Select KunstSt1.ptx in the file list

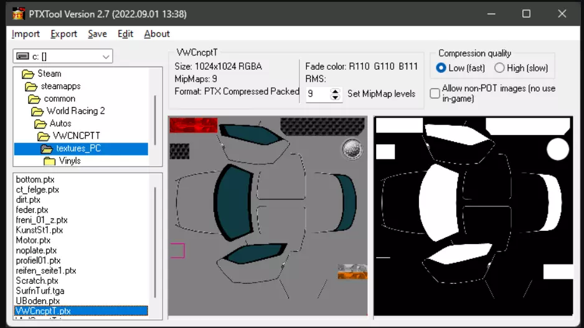39,230
